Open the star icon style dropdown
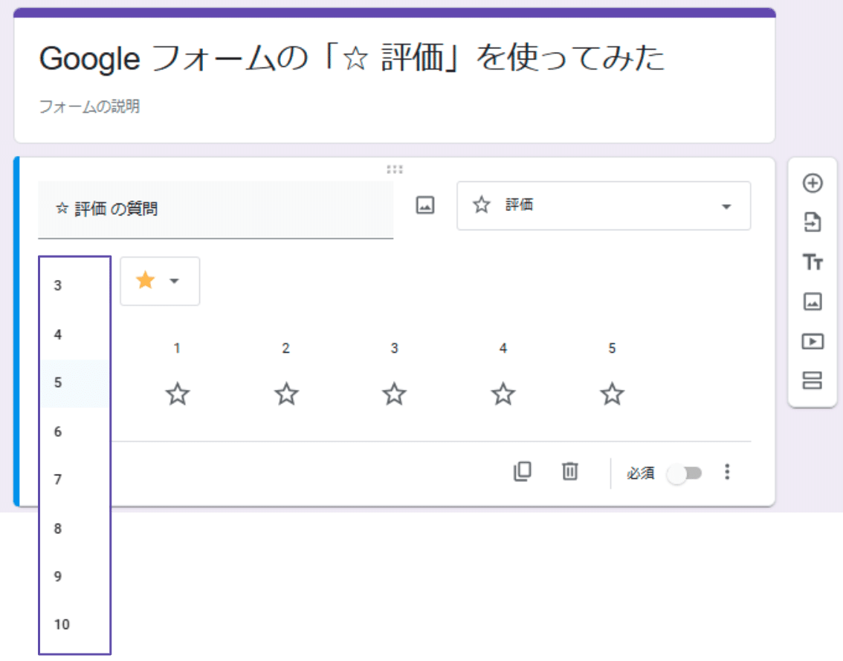Viewport: 843px width, 661px height. click(159, 281)
